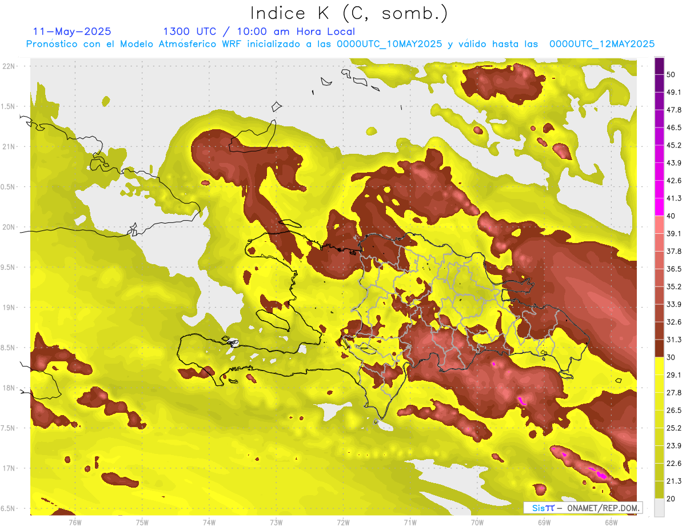This screenshot has width=686, height=530.
Task: Click the bright magenta swatch between 40 and 41.3
Action: (659, 207)
